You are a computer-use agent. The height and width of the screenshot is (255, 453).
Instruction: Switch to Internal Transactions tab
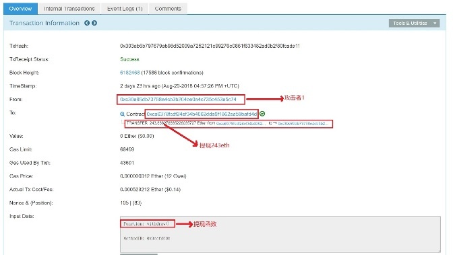(69, 9)
